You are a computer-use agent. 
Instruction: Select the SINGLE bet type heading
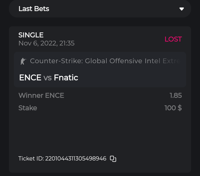31,35
